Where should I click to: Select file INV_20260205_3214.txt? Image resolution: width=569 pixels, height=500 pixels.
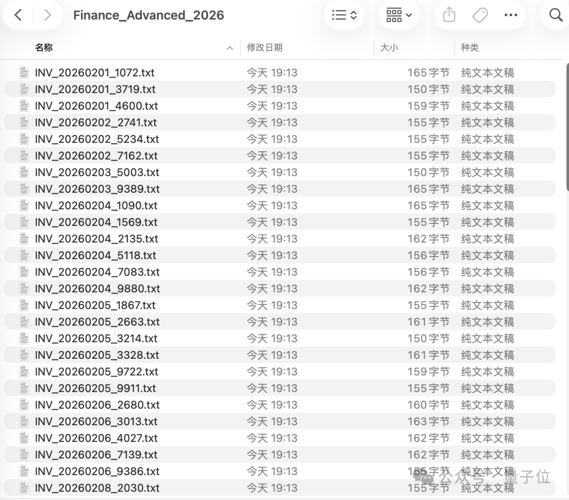pos(280,339)
